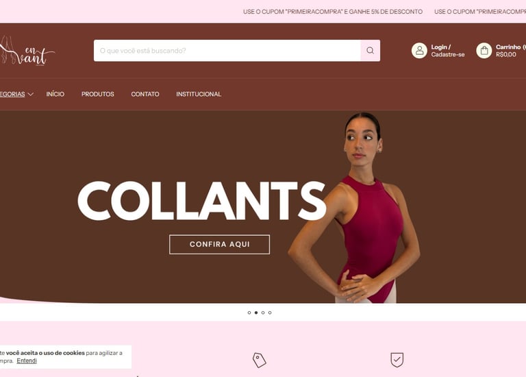Click the magnifying glass search icon
Viewport: 526px width, 377px height.
click(x=370, y=50)
